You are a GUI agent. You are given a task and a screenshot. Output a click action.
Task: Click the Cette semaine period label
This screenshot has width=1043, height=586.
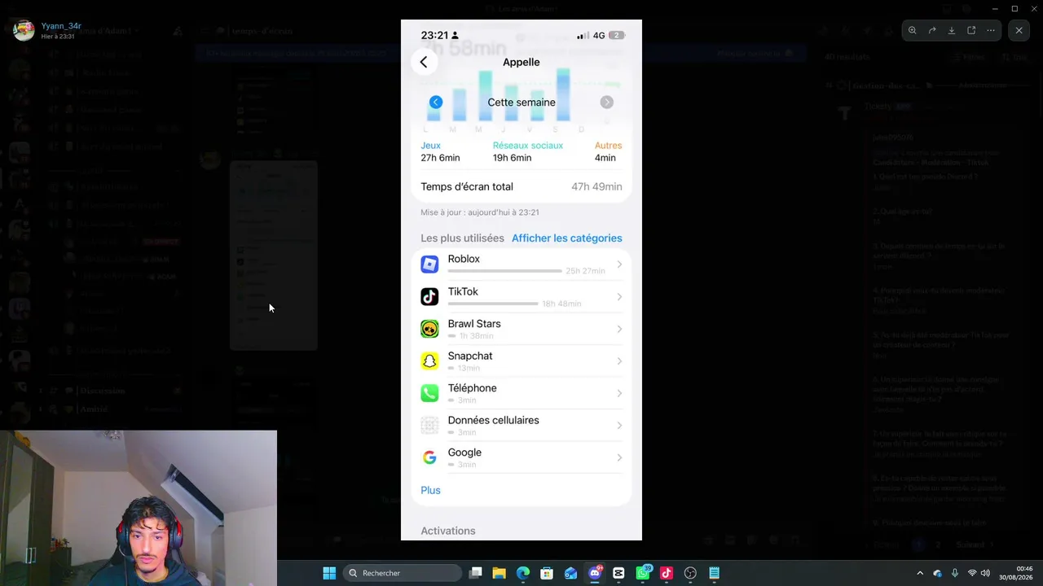[521, 103]
